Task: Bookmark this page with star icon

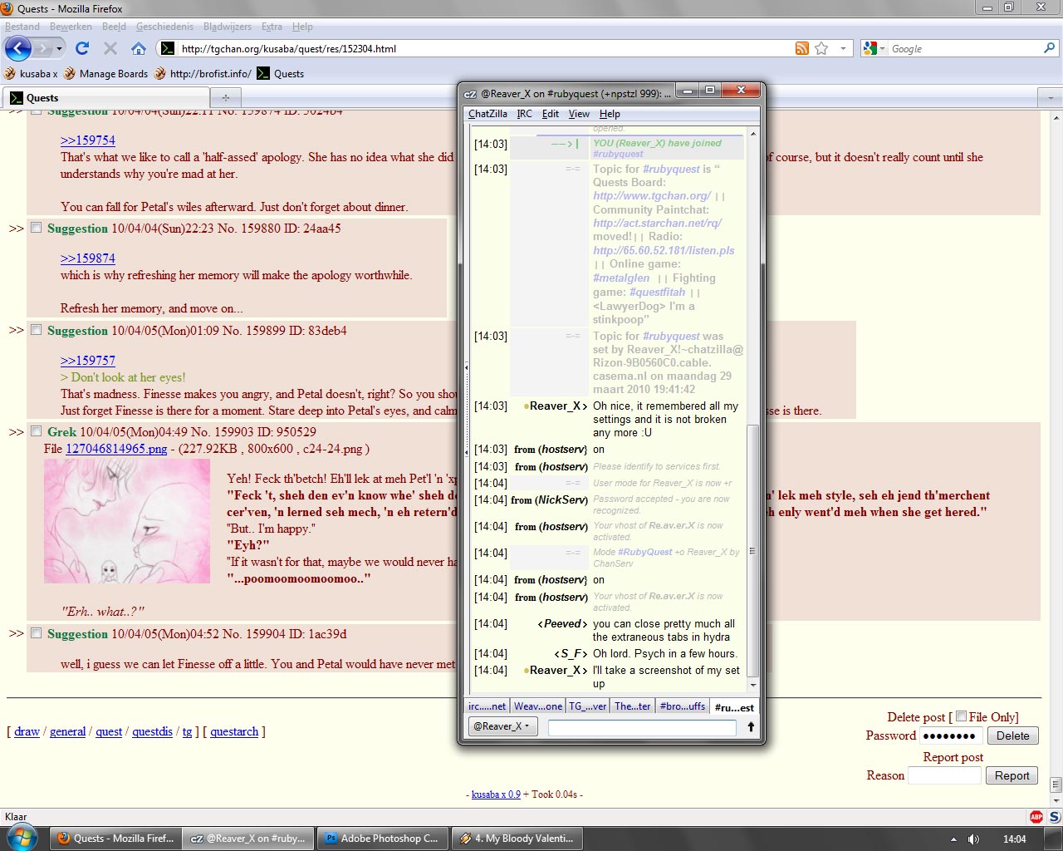Action: coord(821,48)
